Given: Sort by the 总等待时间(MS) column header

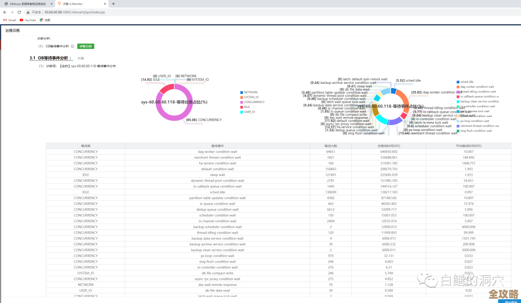Looking at the screenshot, I should 388,145.
